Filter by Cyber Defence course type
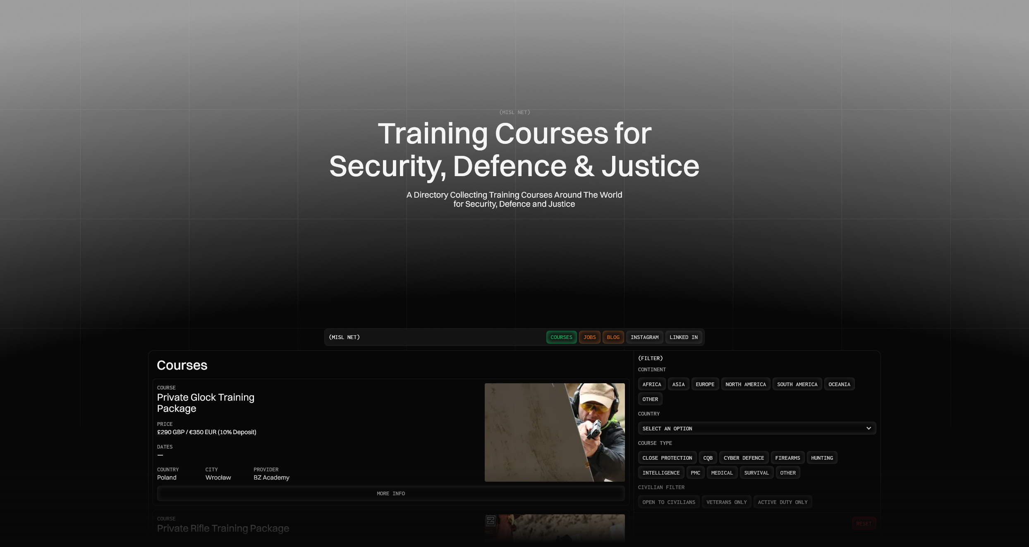 point(744,458)
